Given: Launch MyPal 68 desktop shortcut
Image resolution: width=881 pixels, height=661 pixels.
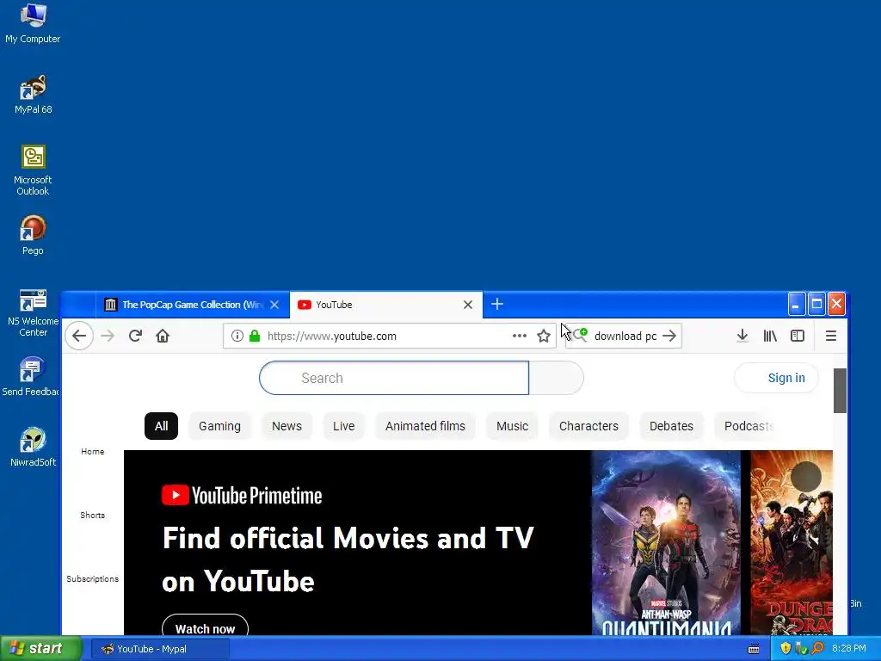Looking at the screenshot, I should point(34,95).
